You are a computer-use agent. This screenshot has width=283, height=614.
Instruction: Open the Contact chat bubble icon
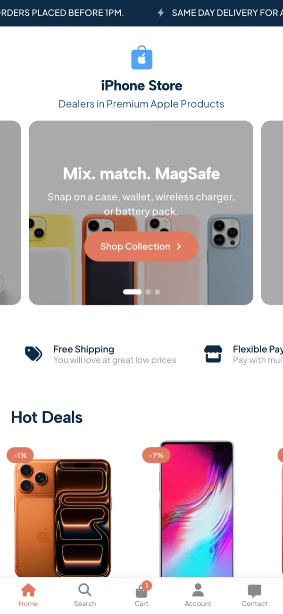[255, 590]
